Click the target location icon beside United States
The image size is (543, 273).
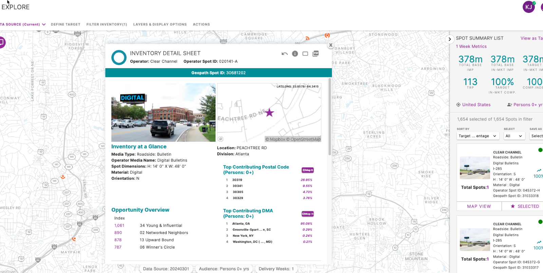[458, 105]
